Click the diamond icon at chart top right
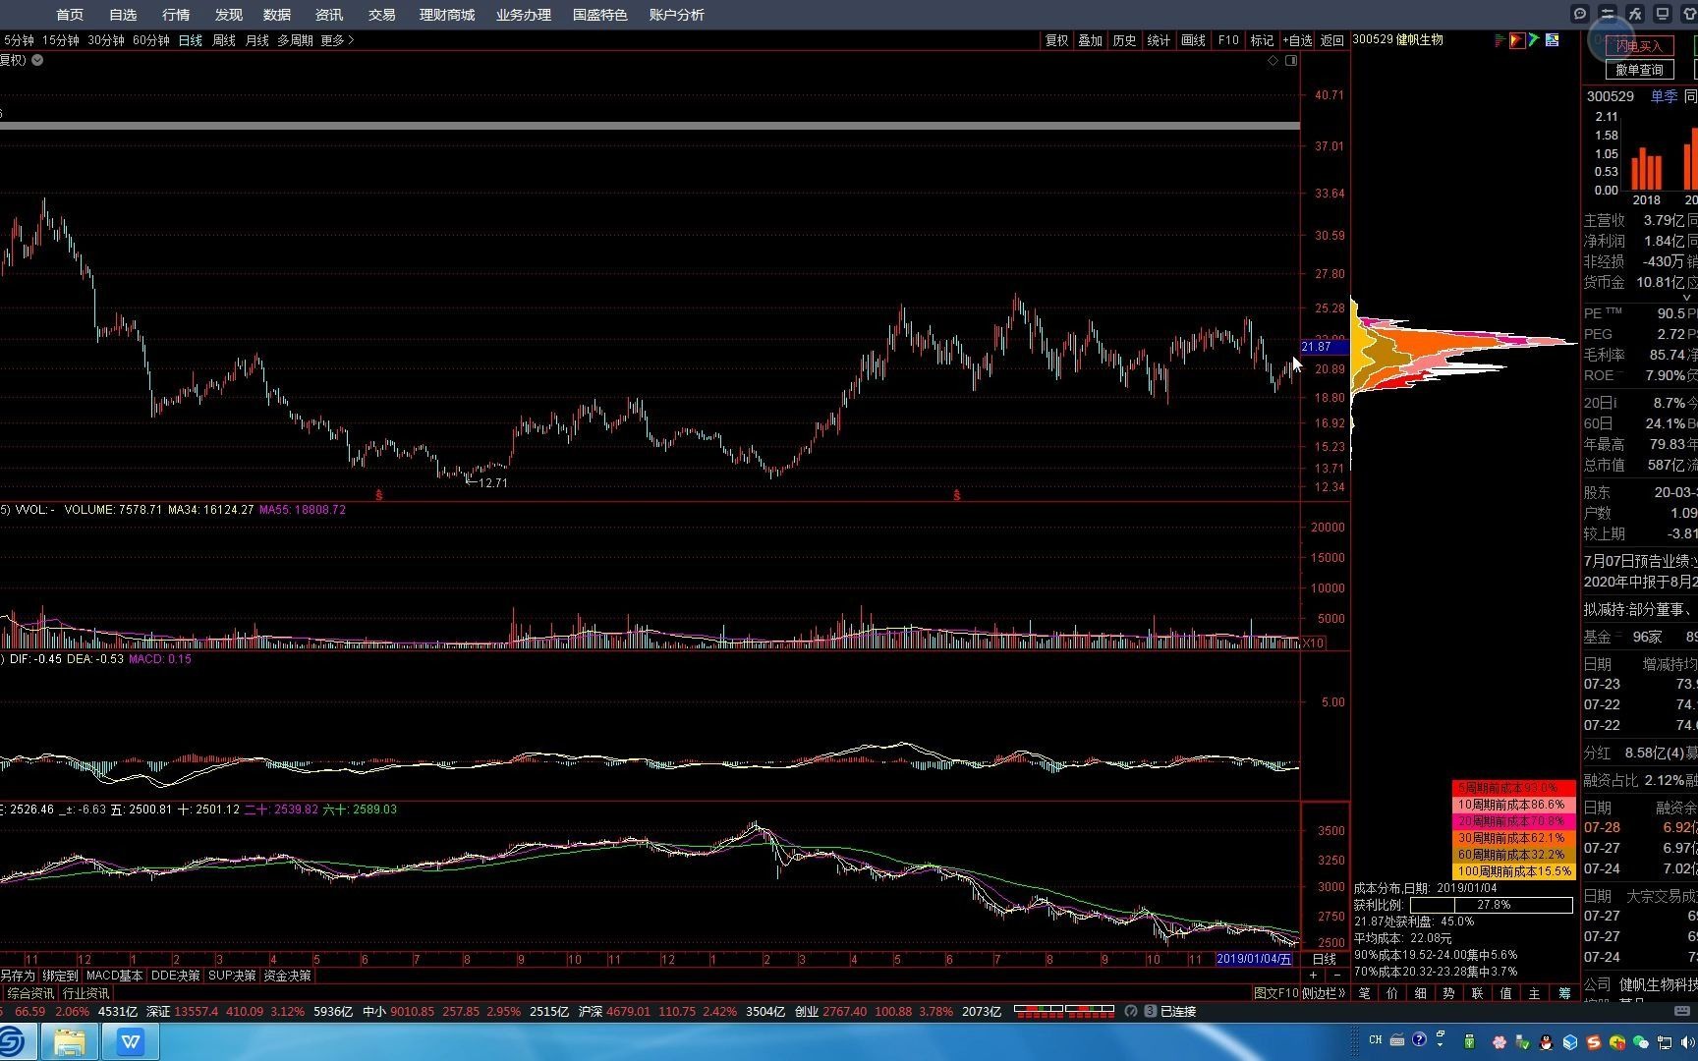 pyautogui.click(x=1273, y=61)
